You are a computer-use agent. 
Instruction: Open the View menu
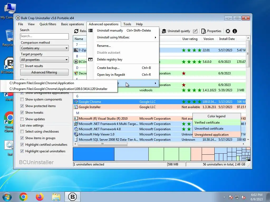(31, 24)
